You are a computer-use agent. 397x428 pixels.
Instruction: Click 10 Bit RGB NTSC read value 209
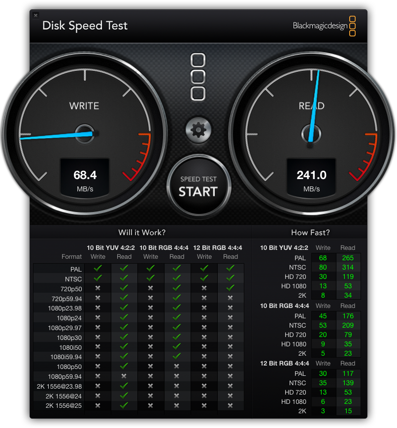point(348,325)
